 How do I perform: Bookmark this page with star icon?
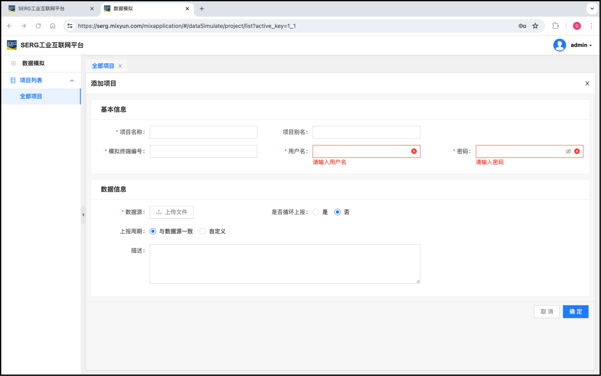535,26
